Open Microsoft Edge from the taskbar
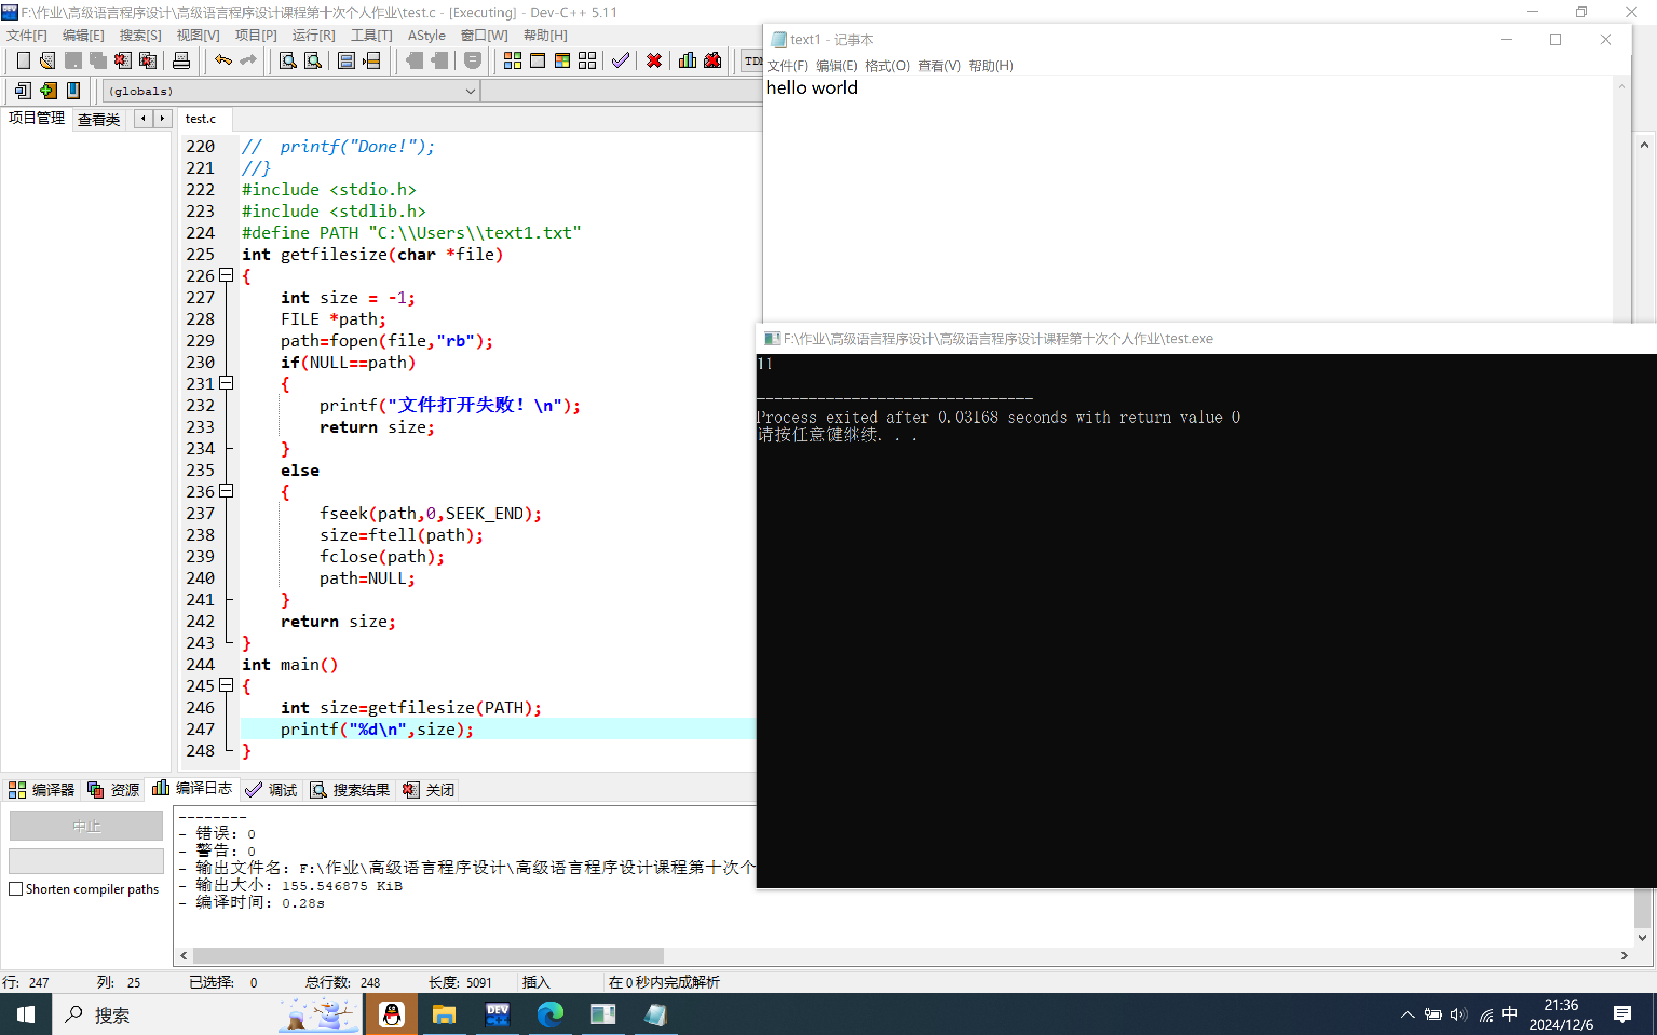This screenshot has height=1035, width=1657. 550,1014
